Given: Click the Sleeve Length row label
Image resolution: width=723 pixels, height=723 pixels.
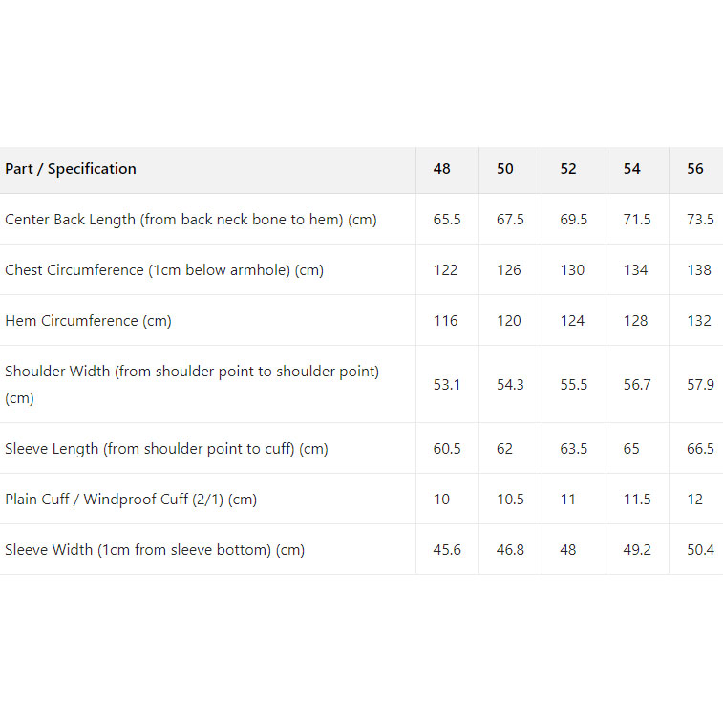Looking at the screenshot, I should point(166,449).
